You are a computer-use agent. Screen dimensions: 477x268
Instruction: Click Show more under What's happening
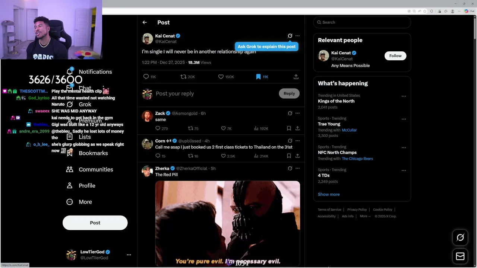pyautogui.click(x=329, y=194)
